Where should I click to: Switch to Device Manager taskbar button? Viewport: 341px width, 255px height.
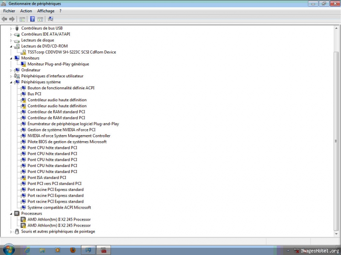coord(88,250)
